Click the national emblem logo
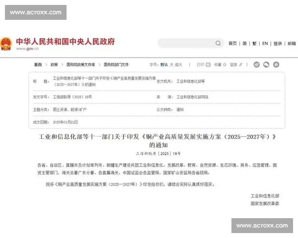298x238 pixels. point(6,44)
